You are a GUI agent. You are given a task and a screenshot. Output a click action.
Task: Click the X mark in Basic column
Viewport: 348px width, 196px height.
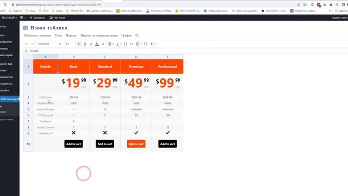coord(74,133)
